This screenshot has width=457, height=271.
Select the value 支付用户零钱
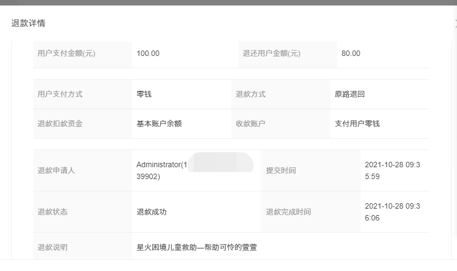[358, 124]
